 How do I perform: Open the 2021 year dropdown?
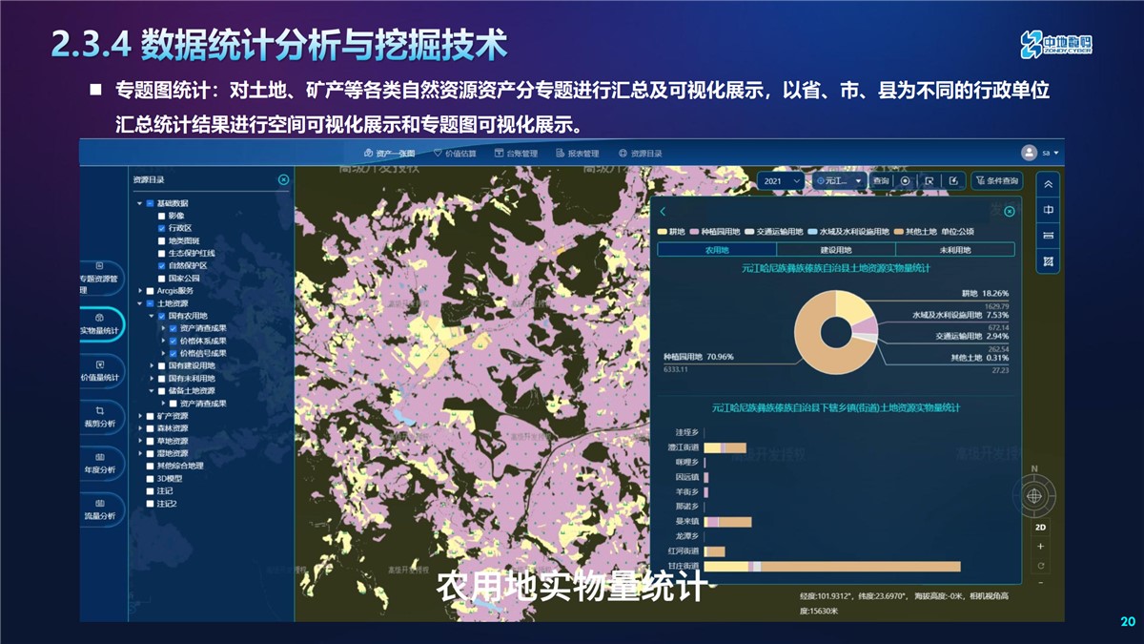(782, 180)
